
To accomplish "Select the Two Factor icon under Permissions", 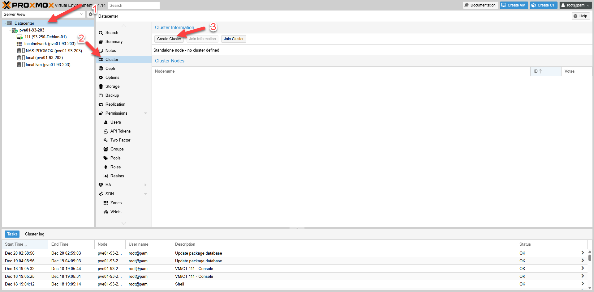I will tap(106, 140).
